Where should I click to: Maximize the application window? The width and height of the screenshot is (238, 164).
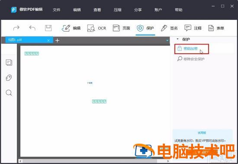pos(222,6)
